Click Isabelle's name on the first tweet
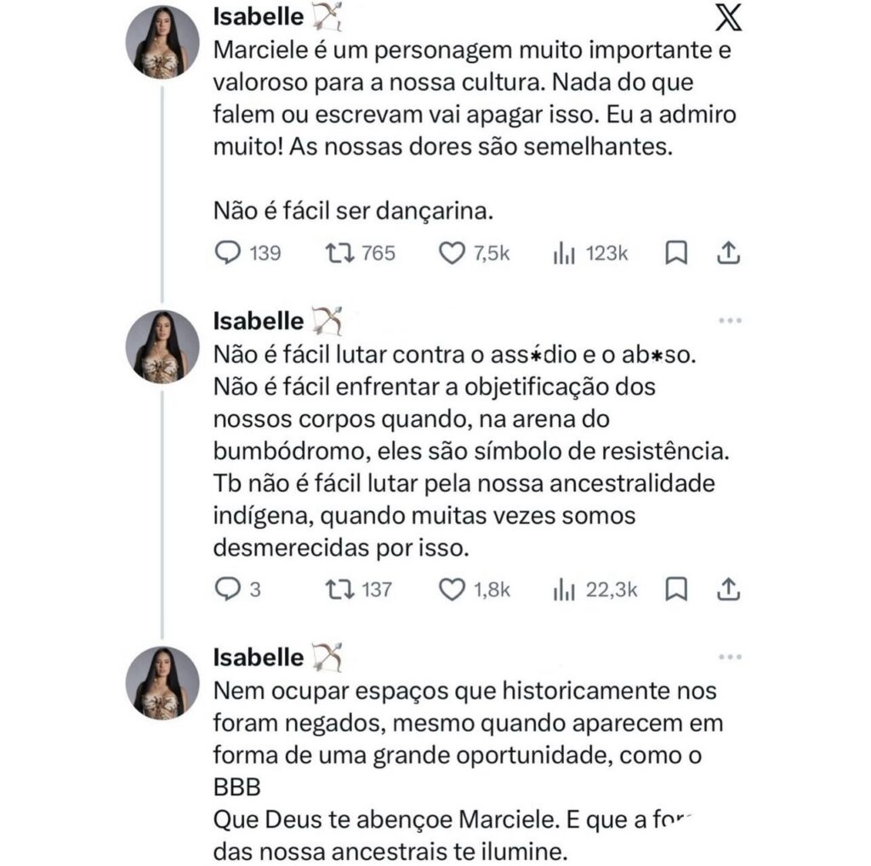 tap(257, 14)
